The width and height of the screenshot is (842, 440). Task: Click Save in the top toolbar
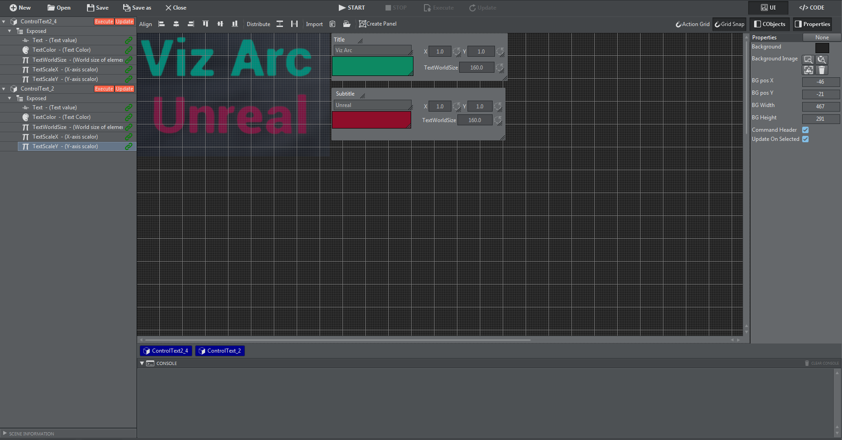coord(98,8)
